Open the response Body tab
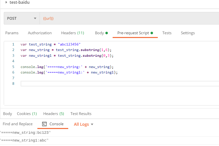The image size is (219, 146). [x=8, y=114]
